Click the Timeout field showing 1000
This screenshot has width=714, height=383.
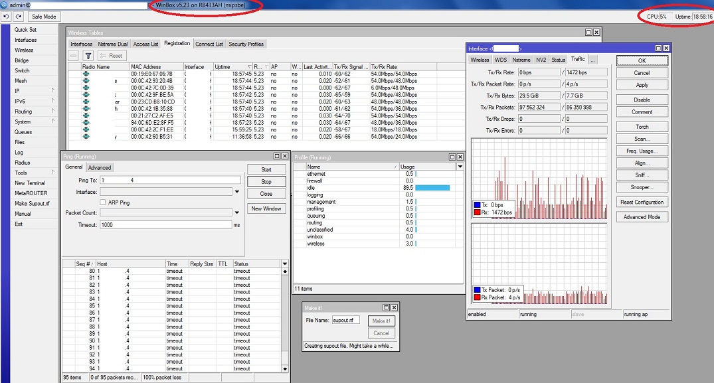166,225
